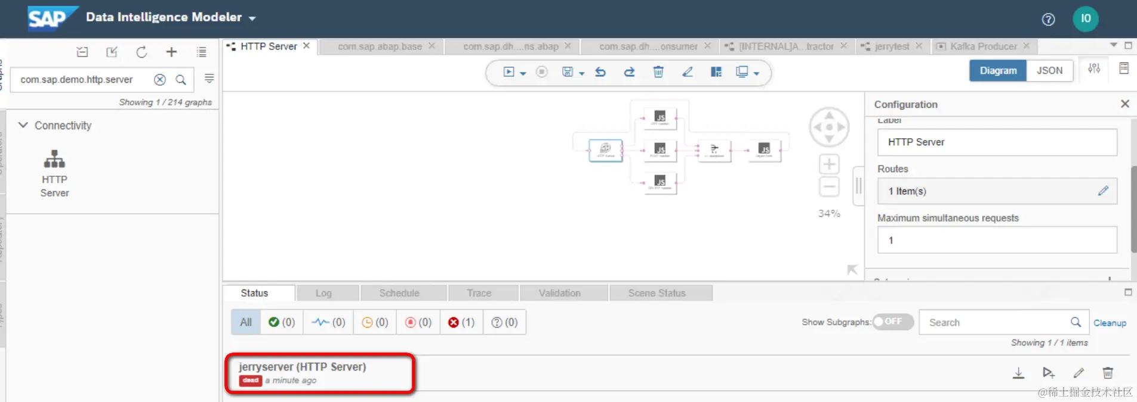Download diagnostics for jerryserver
This screenshot has width=1137, height=402.
1019,373
